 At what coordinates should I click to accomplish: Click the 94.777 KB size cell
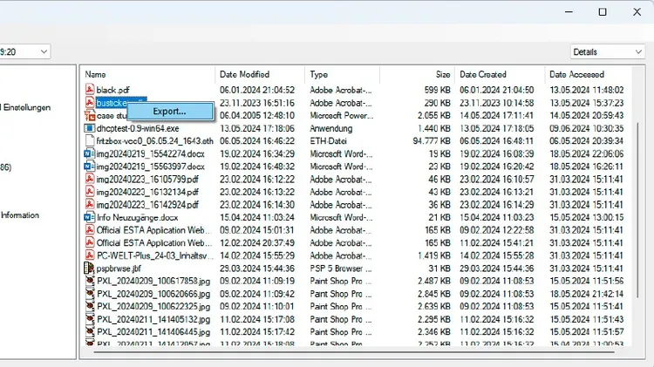coord(432,141)
